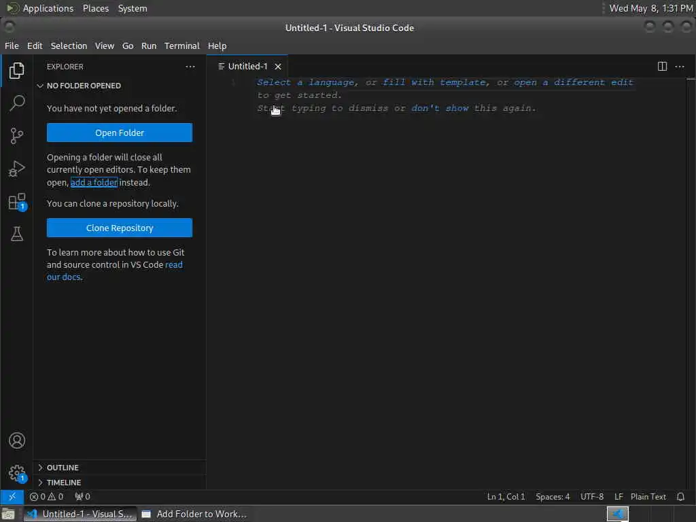Click Ln 1, Col 1 in status bar
This screenshot has width=696, height=522.
point(506,497)
